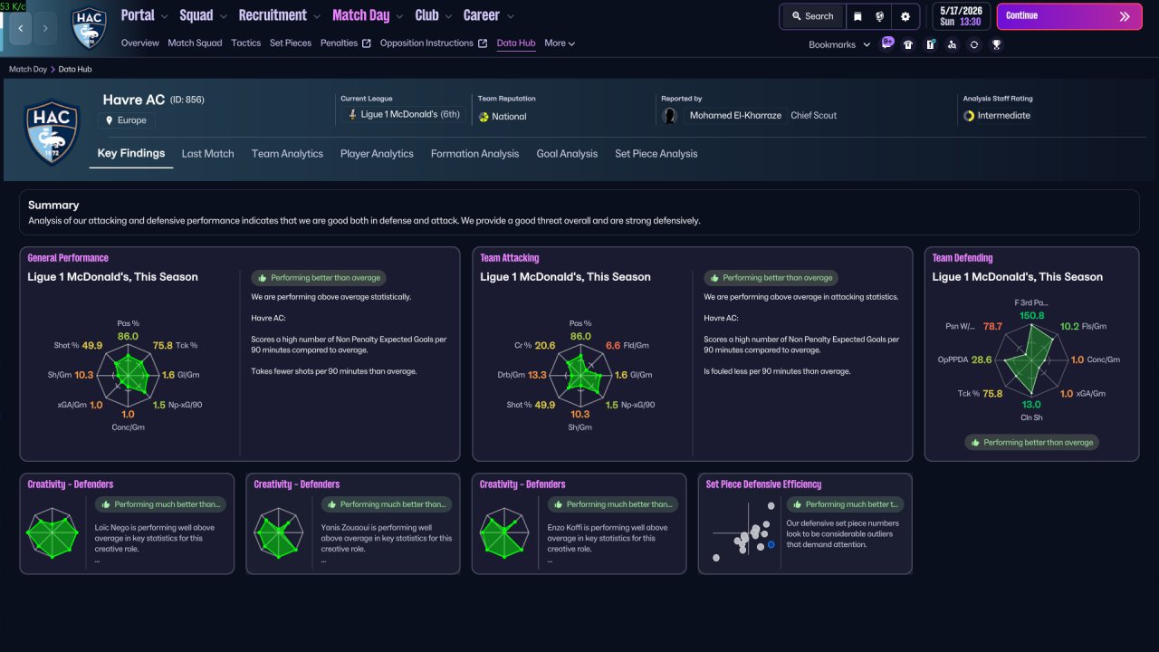This screenshot has height=652, width=1159.
Task: Switch to the Formation Analysis tab
Action: pyautogui.click(x=474, y=154)
